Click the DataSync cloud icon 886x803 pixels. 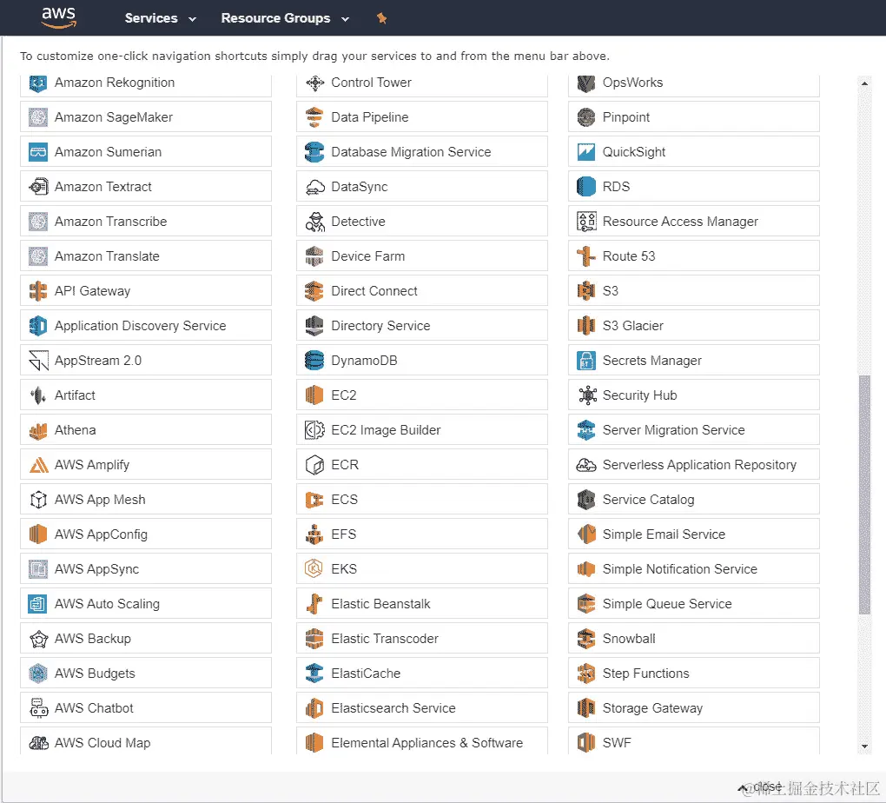point(314,187)
